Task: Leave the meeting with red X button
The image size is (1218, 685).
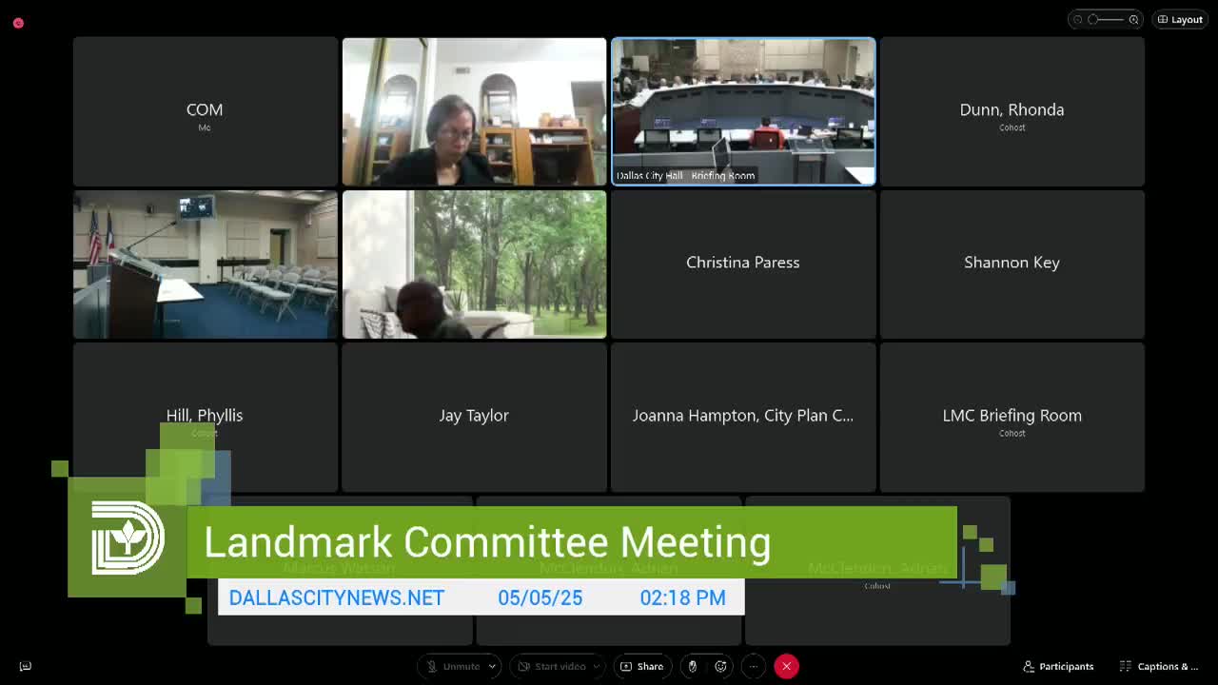Action: [x=787, y=666]
